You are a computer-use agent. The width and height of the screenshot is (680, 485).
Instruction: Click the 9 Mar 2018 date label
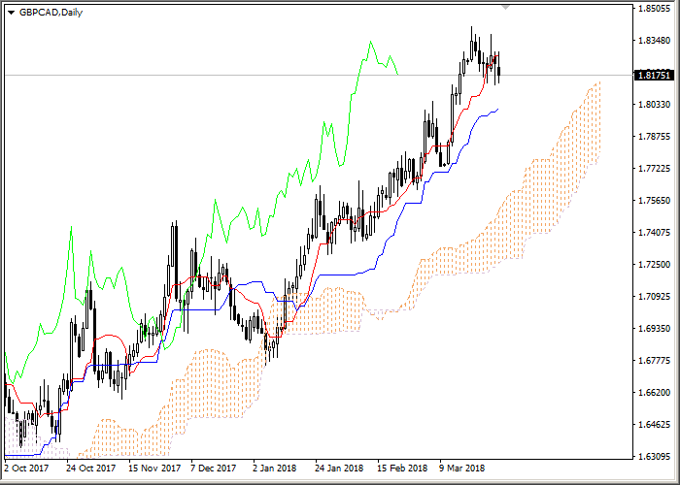click(x=462, y=469)
